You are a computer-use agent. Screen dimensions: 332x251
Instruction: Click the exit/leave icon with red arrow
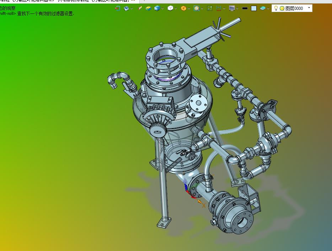point(118,8)
